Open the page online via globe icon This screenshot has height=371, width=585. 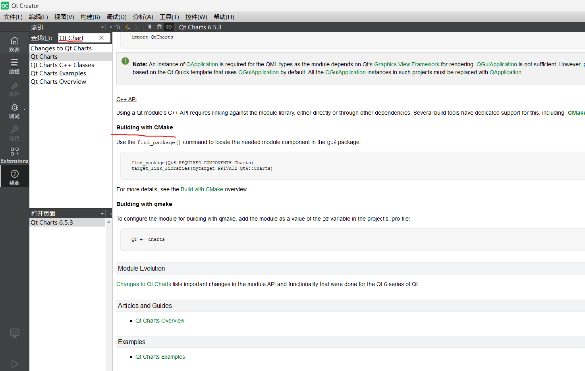point(159,27)
